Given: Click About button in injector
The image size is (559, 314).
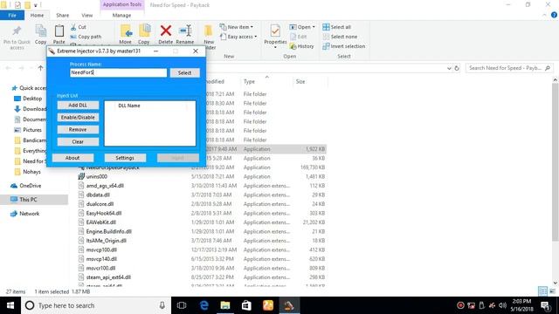Looking at the screenshot, I should pyautogui.click(x=72, y=158).
